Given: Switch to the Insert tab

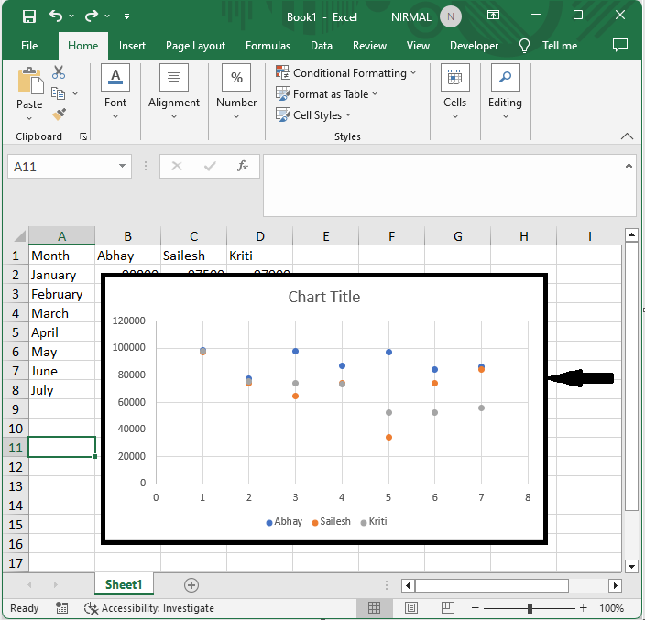Looking at the screenshot, I should tap(132, 46).
